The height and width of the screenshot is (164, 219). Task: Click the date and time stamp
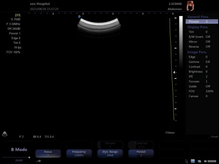coord(44,9)
